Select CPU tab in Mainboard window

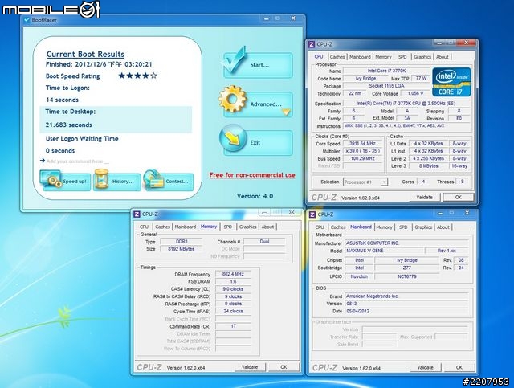coord(320,227)
